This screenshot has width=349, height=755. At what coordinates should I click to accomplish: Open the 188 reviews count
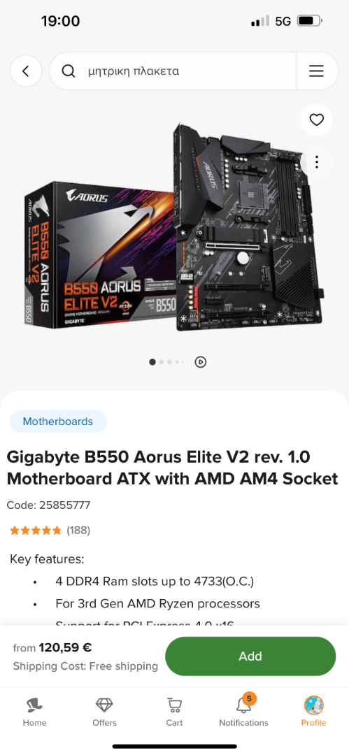point(78,530)
